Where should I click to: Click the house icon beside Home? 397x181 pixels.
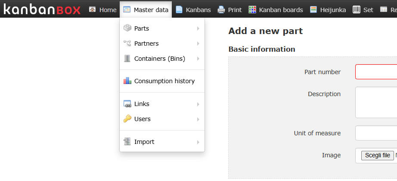(92, 9)
